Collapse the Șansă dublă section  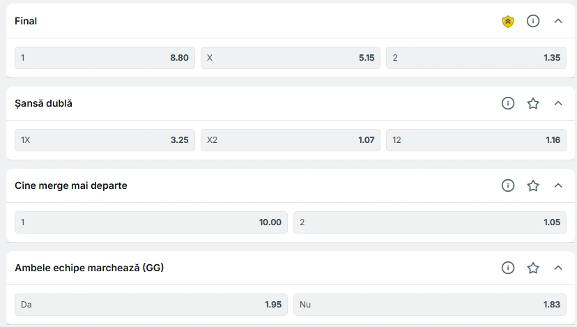pyautogui.click(x=558, y=103)
